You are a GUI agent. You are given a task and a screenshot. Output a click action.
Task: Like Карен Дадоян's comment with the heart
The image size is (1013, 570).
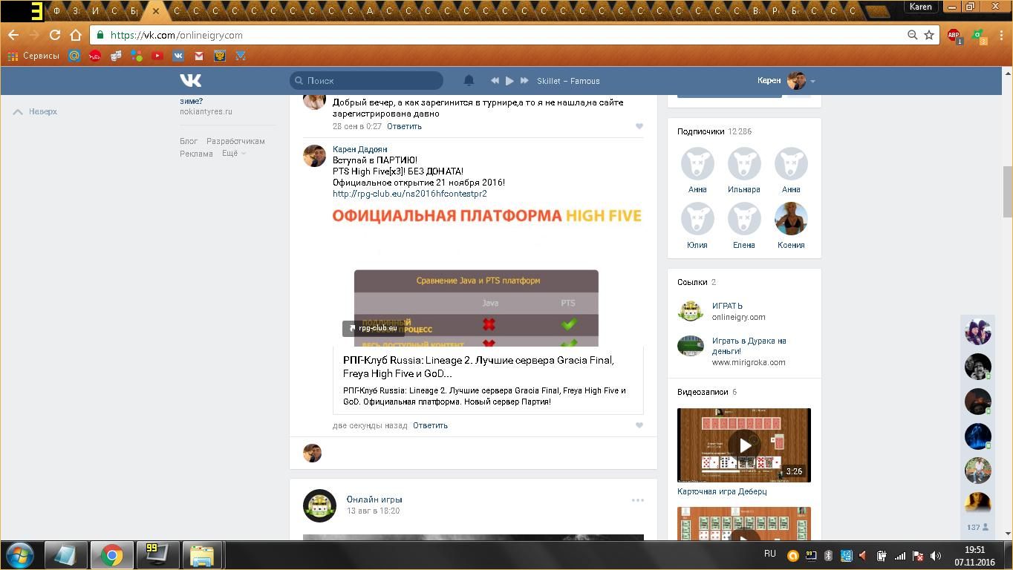(639, 425)
